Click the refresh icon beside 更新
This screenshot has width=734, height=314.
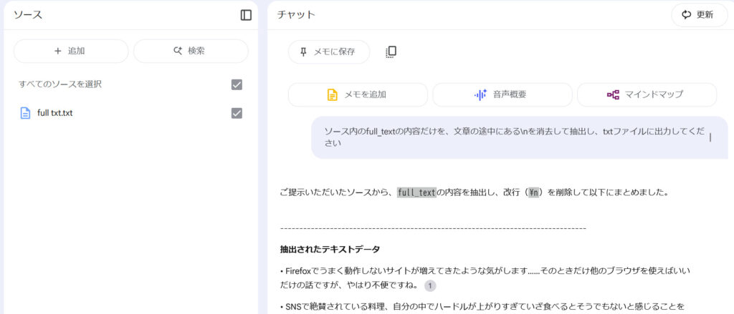tap(686, 15)
